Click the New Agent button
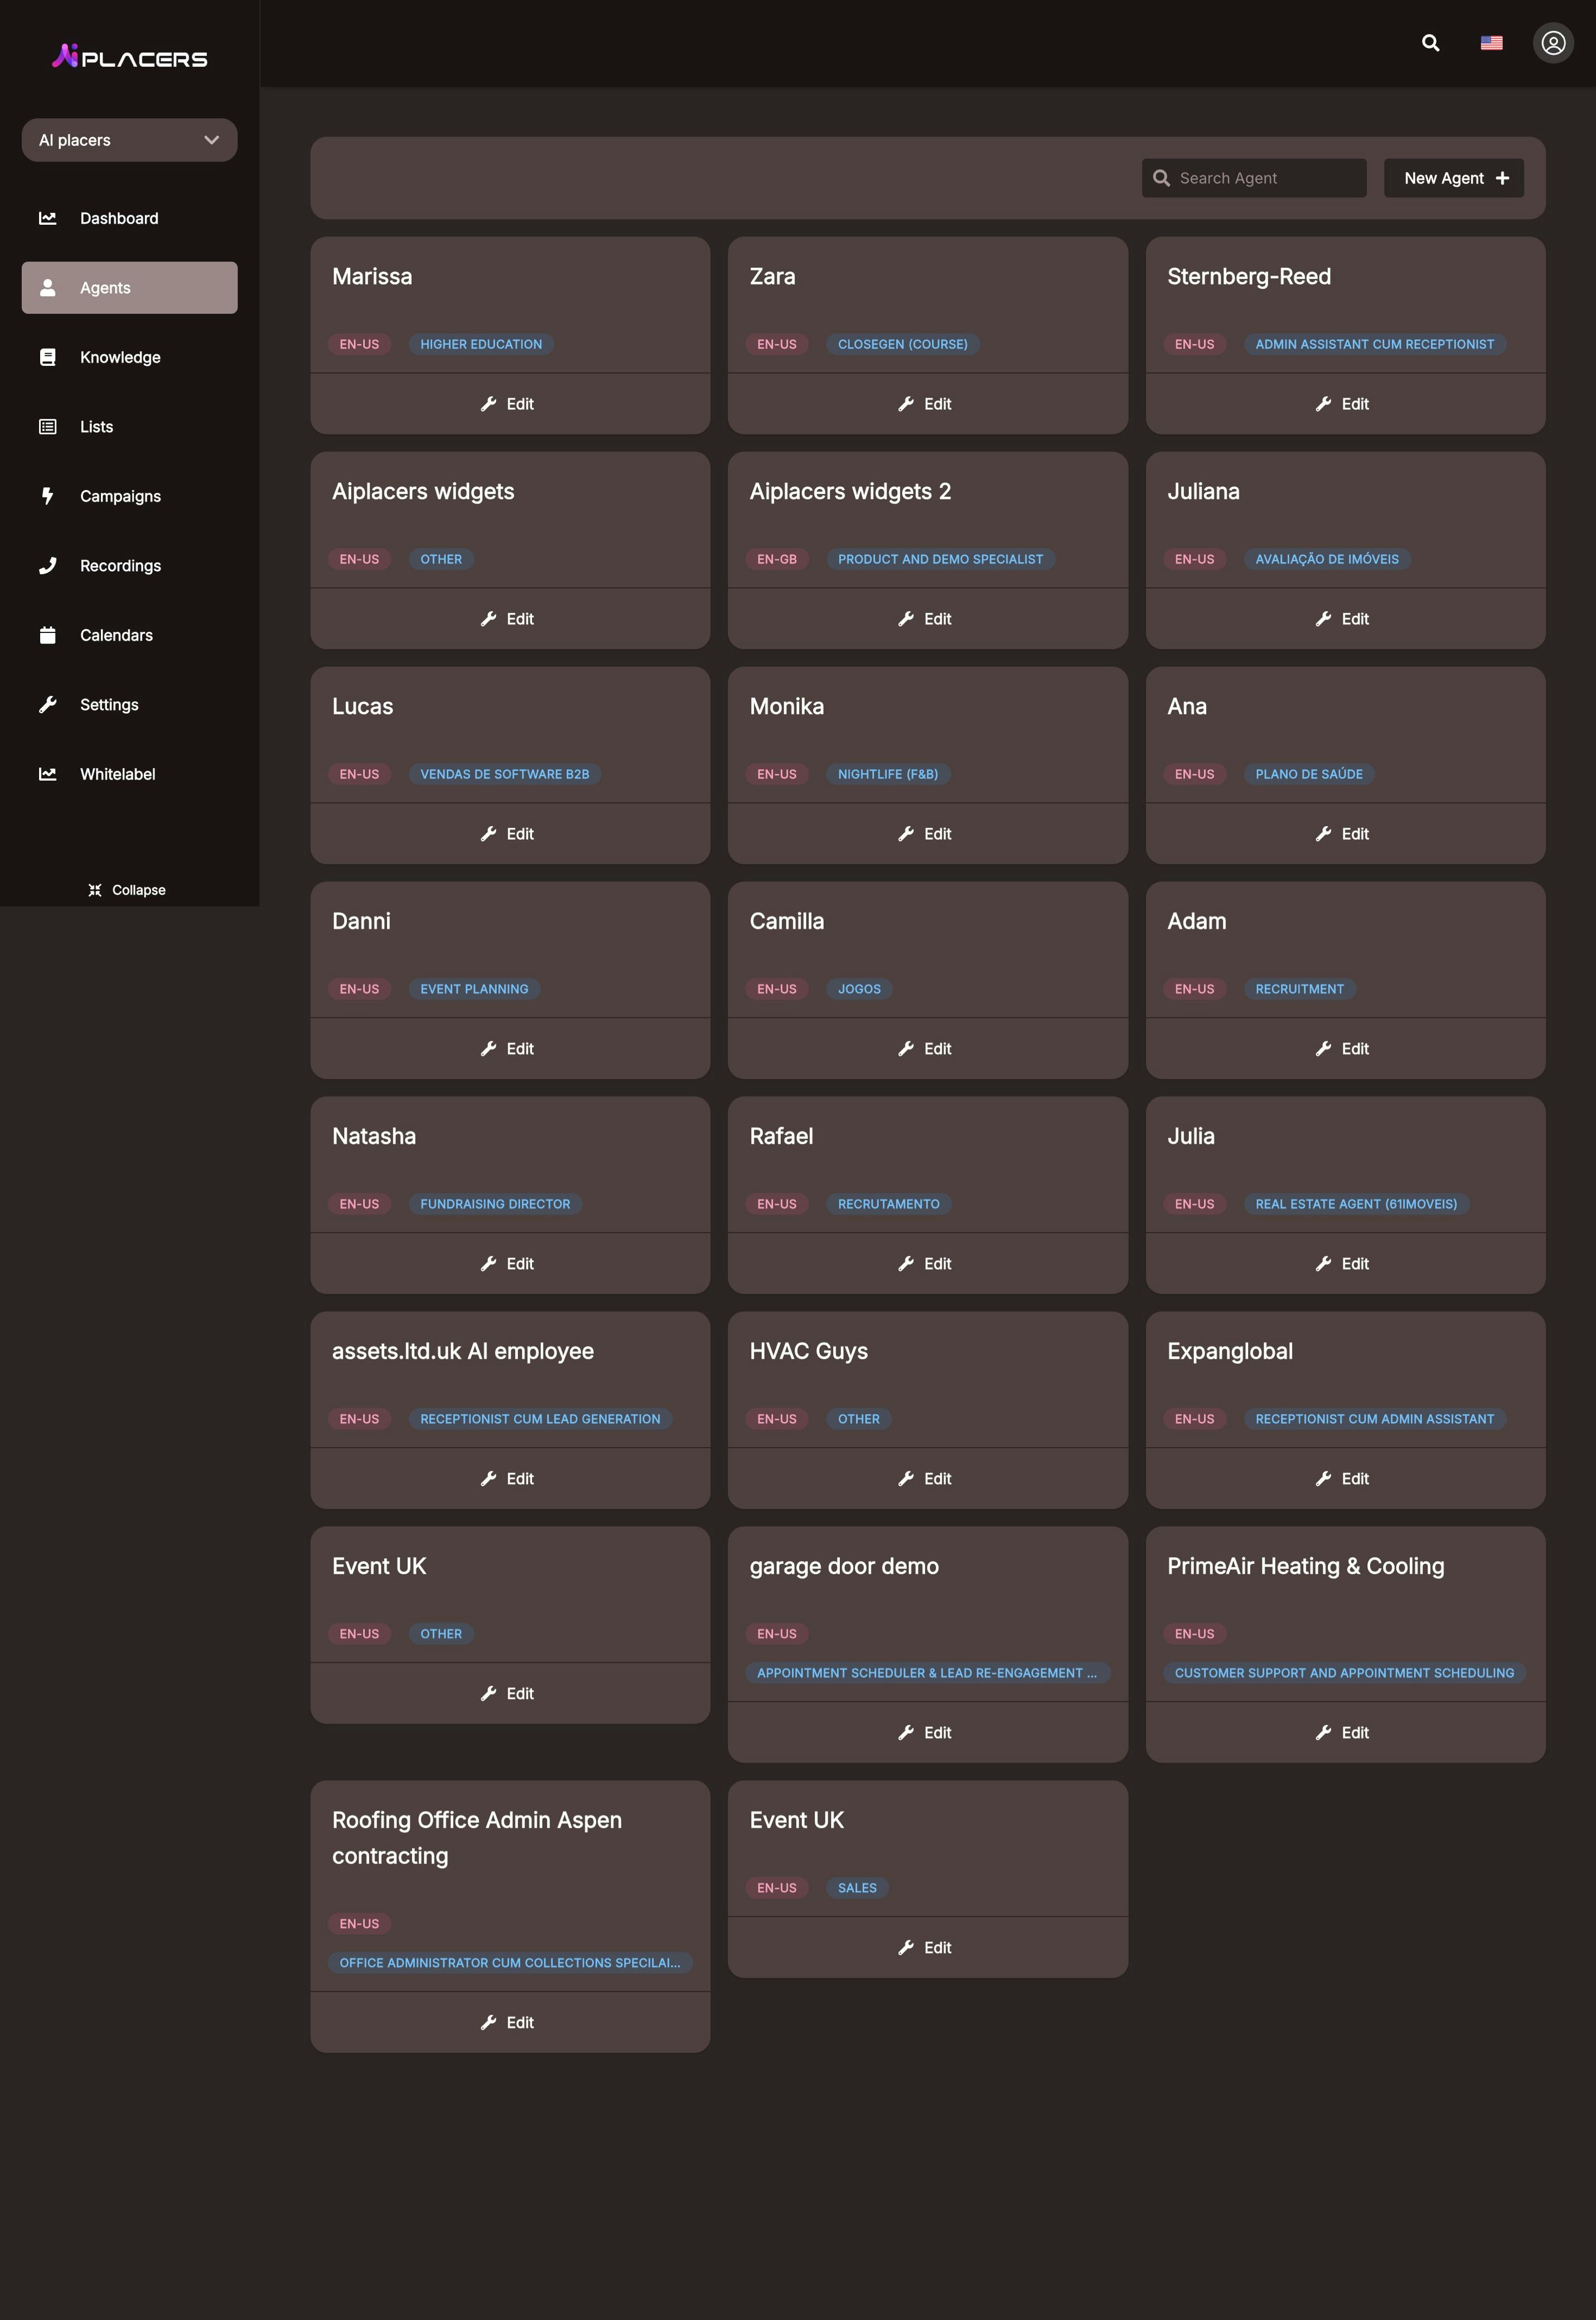This screenshot has width=1596, height=2320. tap(1453, 178)
